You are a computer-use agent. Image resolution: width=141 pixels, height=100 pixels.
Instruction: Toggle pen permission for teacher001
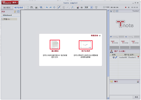tap(116, 57)
